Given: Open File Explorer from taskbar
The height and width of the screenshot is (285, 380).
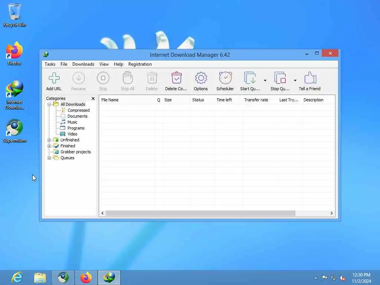Looking at the screenshot, I should (x=40, y=278).
